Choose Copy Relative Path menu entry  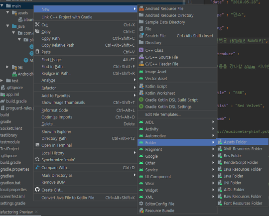pyautogui.click(x=86, y=45)
